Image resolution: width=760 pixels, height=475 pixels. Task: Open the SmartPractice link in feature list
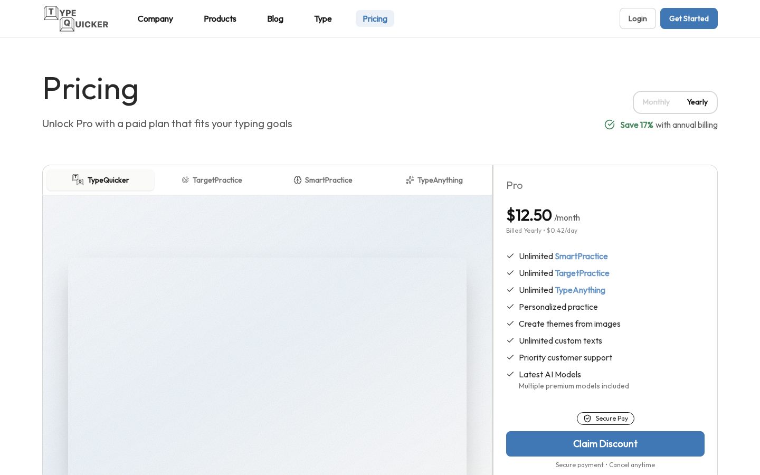click(x=581, y=256)
